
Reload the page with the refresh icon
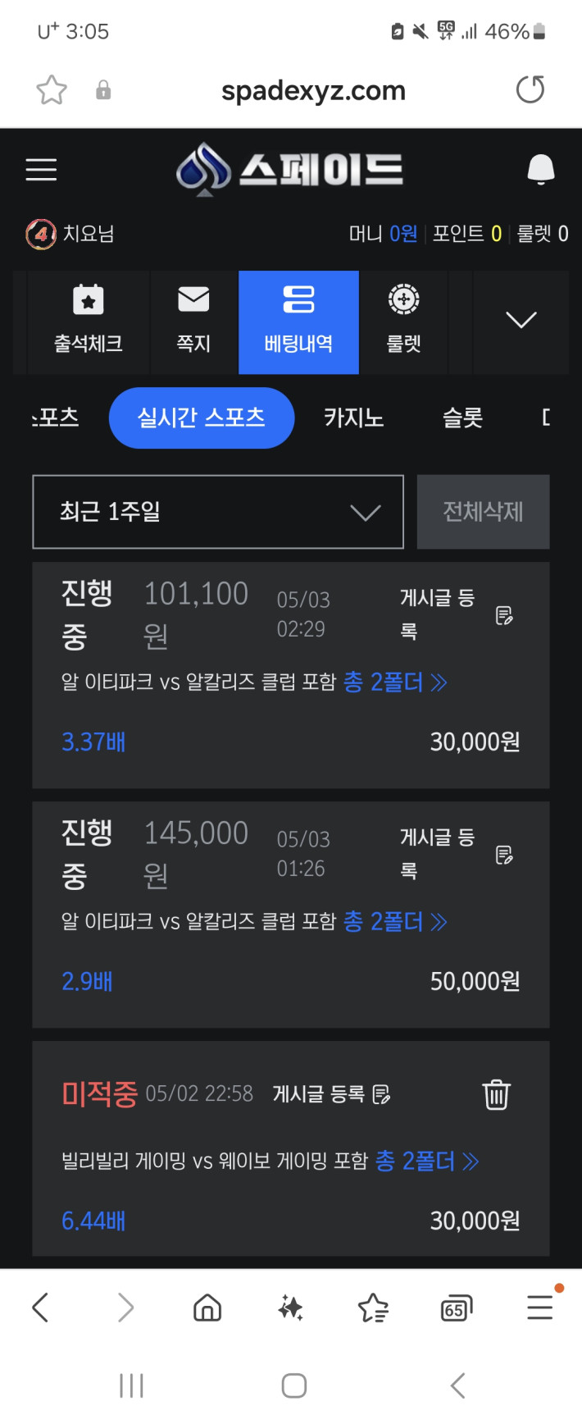(x=530, y=89)
